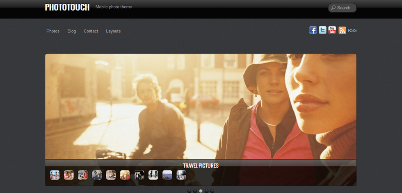Click the active third slide pagination dot
The width and height of the screenshot is (402, 193).
[201, 191]
